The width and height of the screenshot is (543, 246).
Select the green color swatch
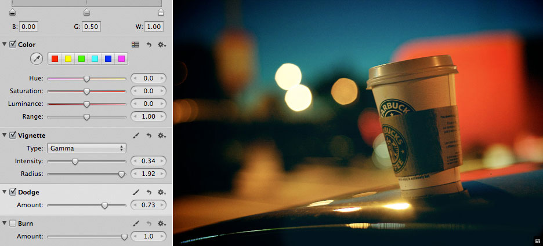[81, 58]
